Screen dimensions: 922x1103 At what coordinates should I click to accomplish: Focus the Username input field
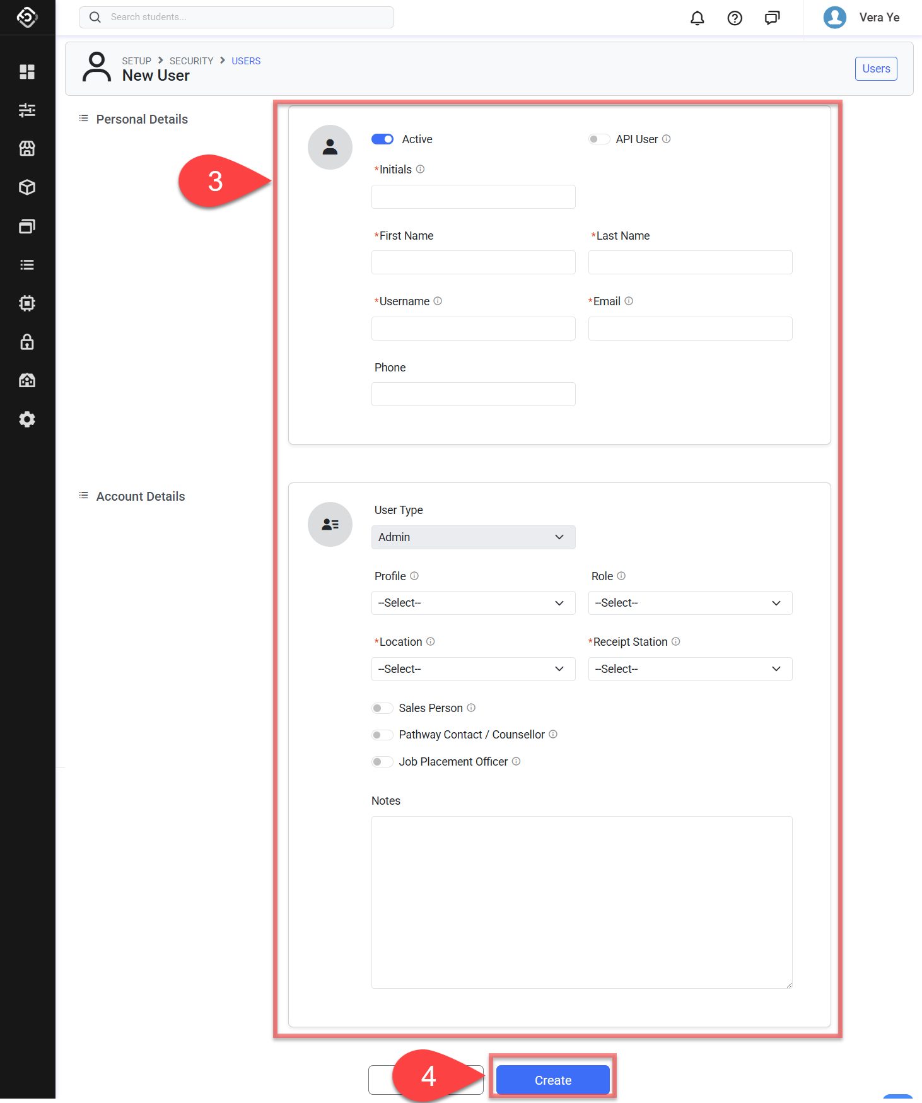tap(473, 329)
